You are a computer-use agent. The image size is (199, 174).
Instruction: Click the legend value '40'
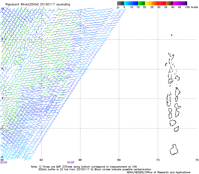pyautogui.click(x=173, y=7)
